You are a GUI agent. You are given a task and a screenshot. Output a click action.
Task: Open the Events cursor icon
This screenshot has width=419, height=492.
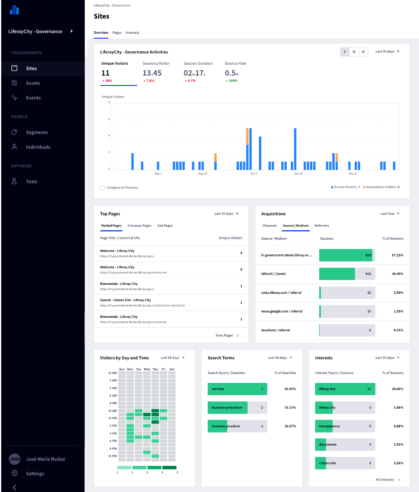14,98
